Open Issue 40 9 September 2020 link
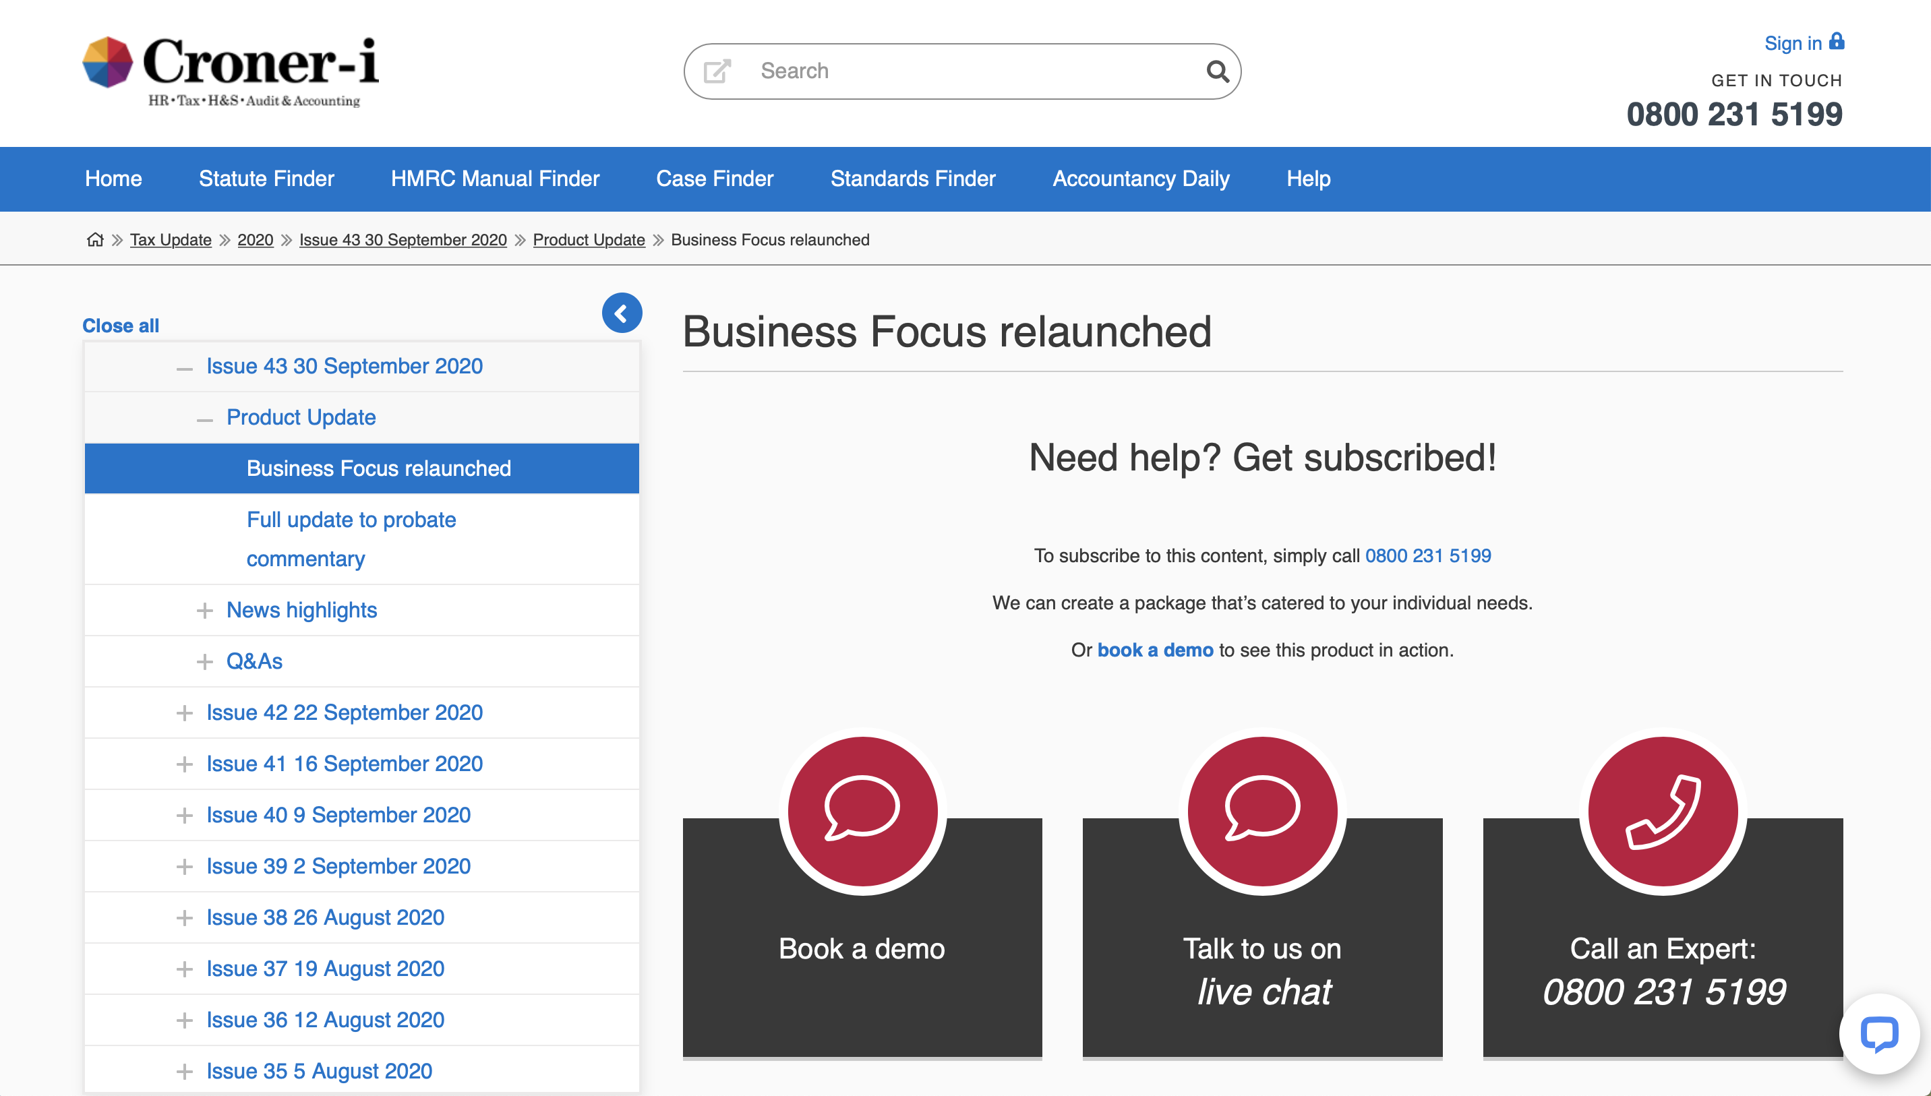 (338, 814)
